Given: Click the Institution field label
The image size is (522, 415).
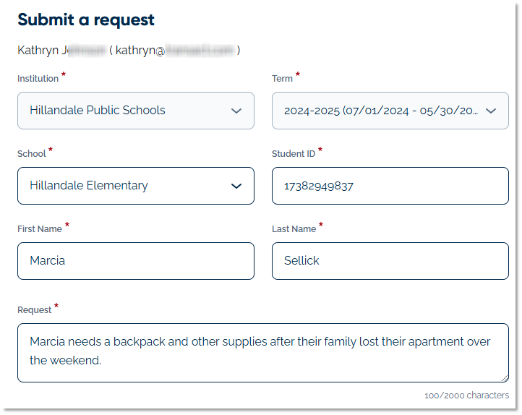Looking at the screenshot, I should 38,79.
